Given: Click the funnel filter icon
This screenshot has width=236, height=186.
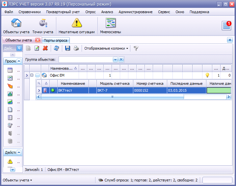Looking at the screenshot, I should (136, 48).
